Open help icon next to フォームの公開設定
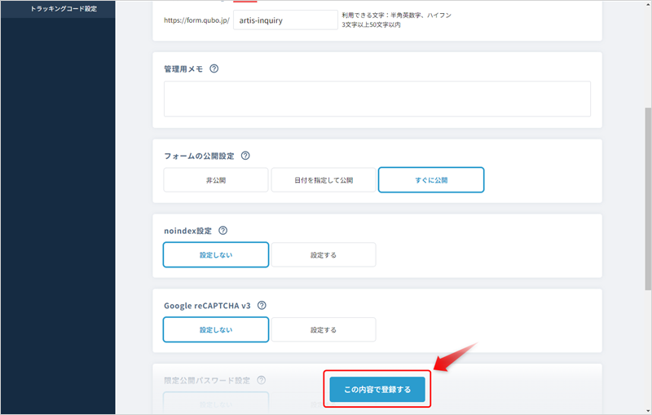This screenshot has width=652, height=415. (x=245, y=156)
